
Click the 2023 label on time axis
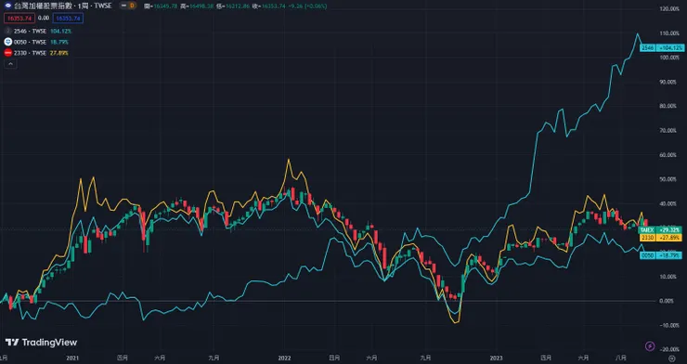coord(496,357)
